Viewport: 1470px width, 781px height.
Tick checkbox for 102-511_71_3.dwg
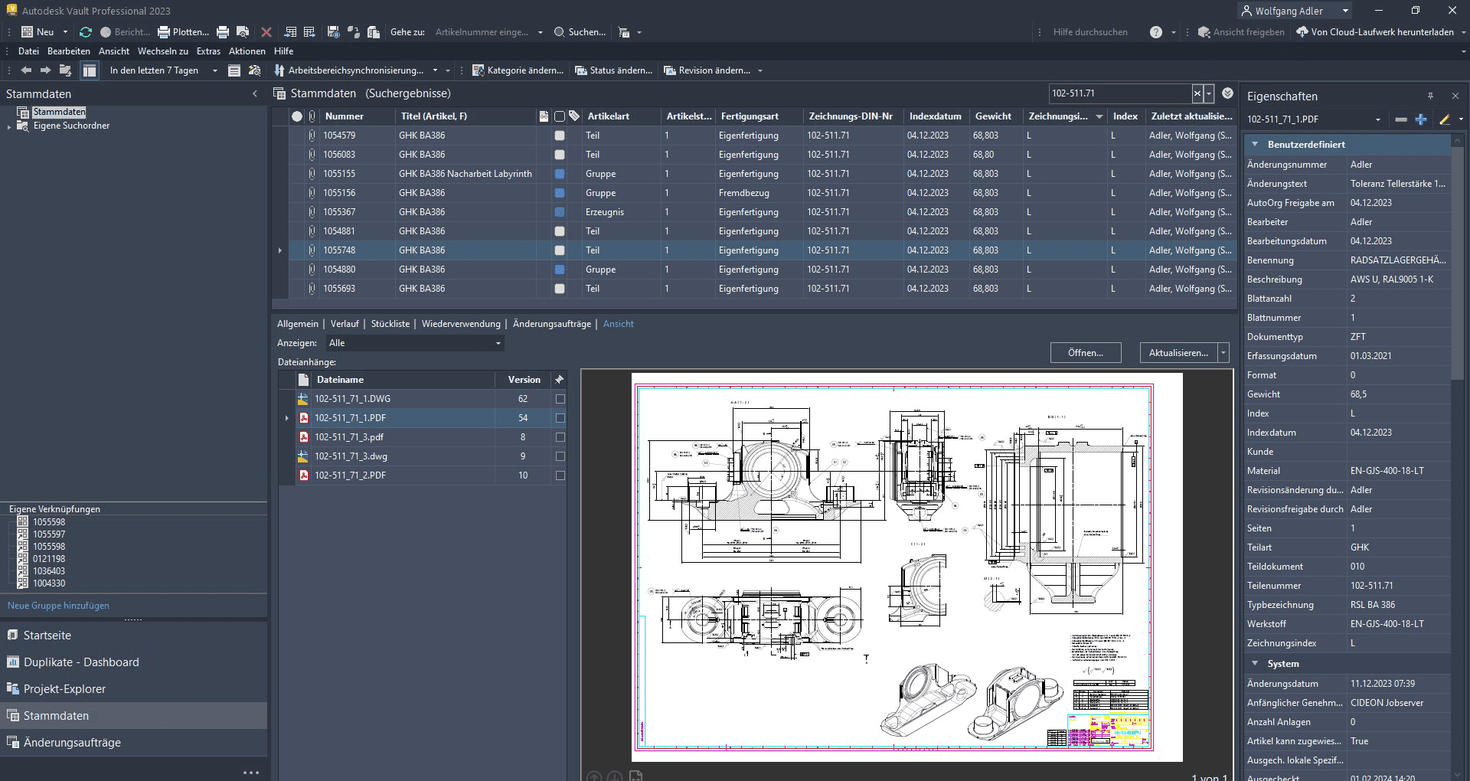[x=560, y=456]
